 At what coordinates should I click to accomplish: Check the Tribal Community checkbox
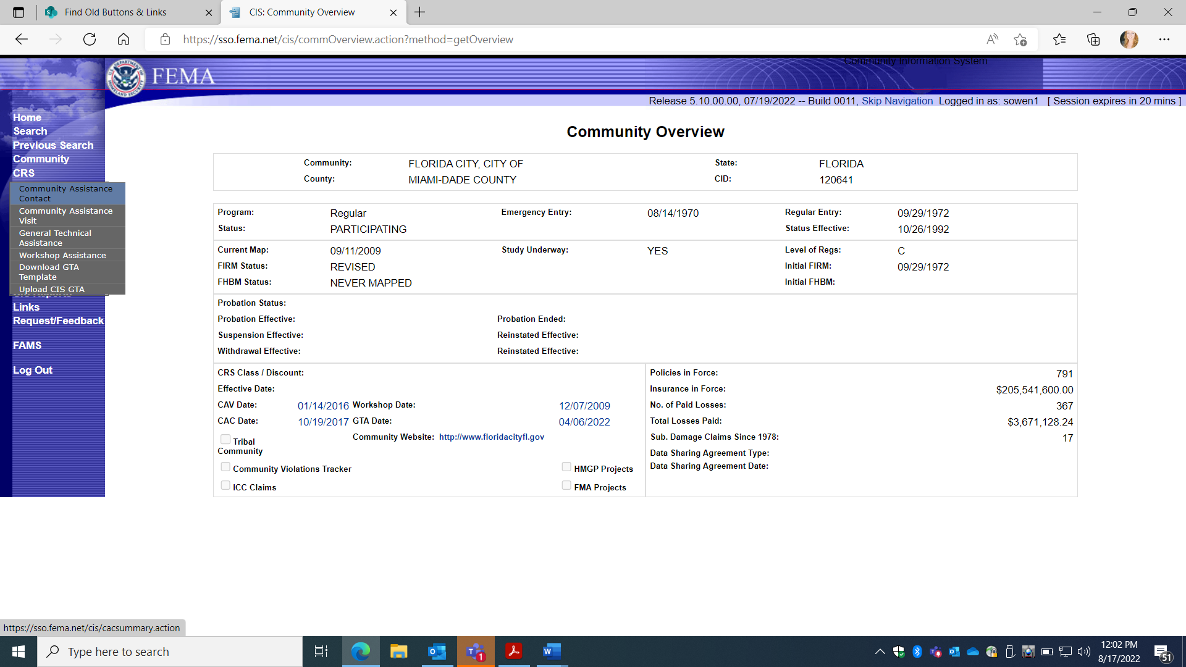click(225, 439)
